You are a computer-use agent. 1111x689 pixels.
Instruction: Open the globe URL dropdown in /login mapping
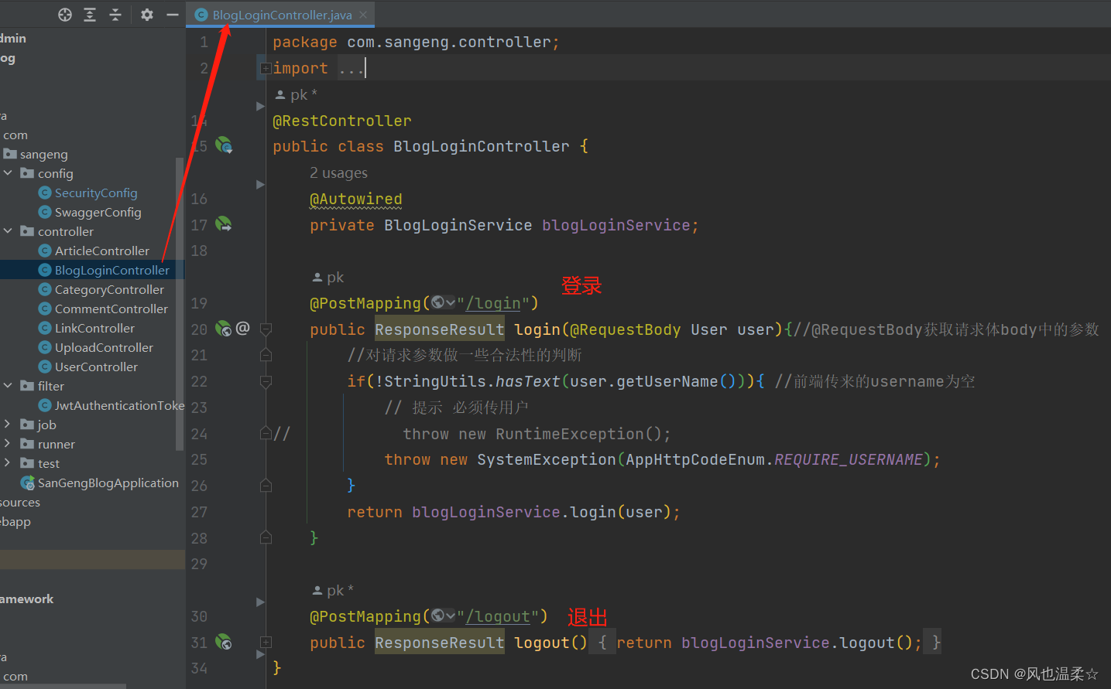tap(444, 302)
